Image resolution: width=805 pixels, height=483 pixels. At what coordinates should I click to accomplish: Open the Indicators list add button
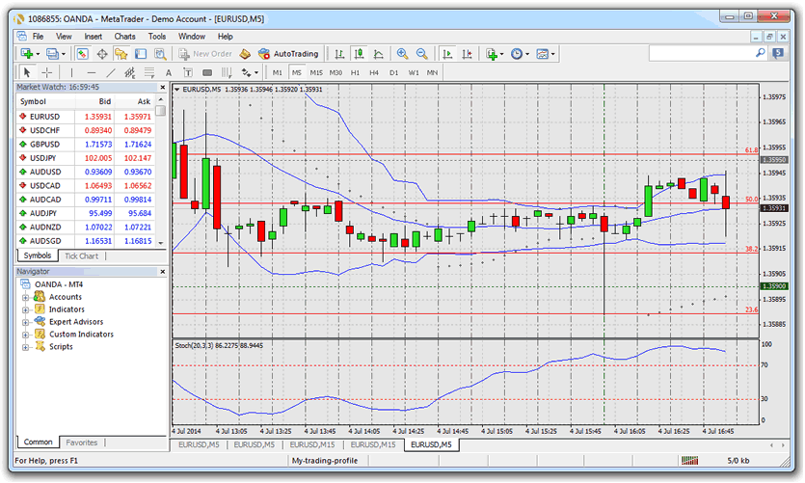[492, 54]
